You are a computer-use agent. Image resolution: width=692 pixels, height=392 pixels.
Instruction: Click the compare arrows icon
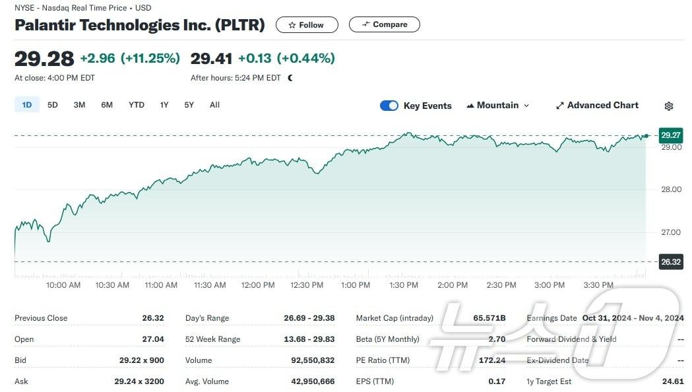365,24
